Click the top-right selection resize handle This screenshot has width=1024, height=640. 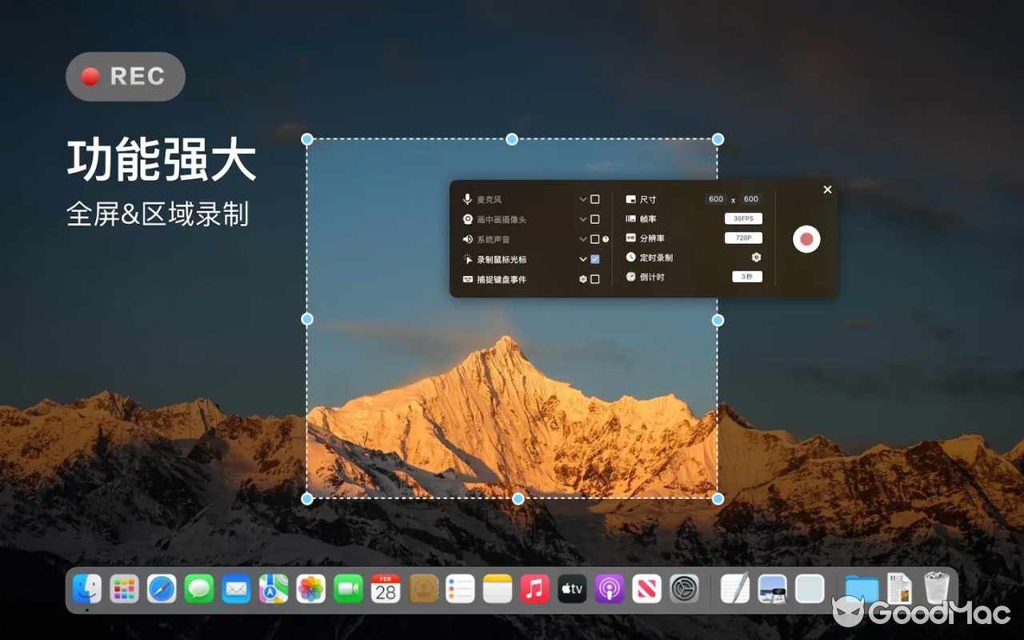[718, 139]
